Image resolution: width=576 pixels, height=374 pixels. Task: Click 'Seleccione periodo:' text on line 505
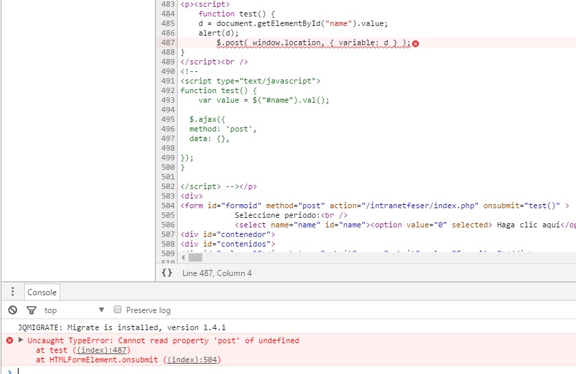(x=277, y=215)
